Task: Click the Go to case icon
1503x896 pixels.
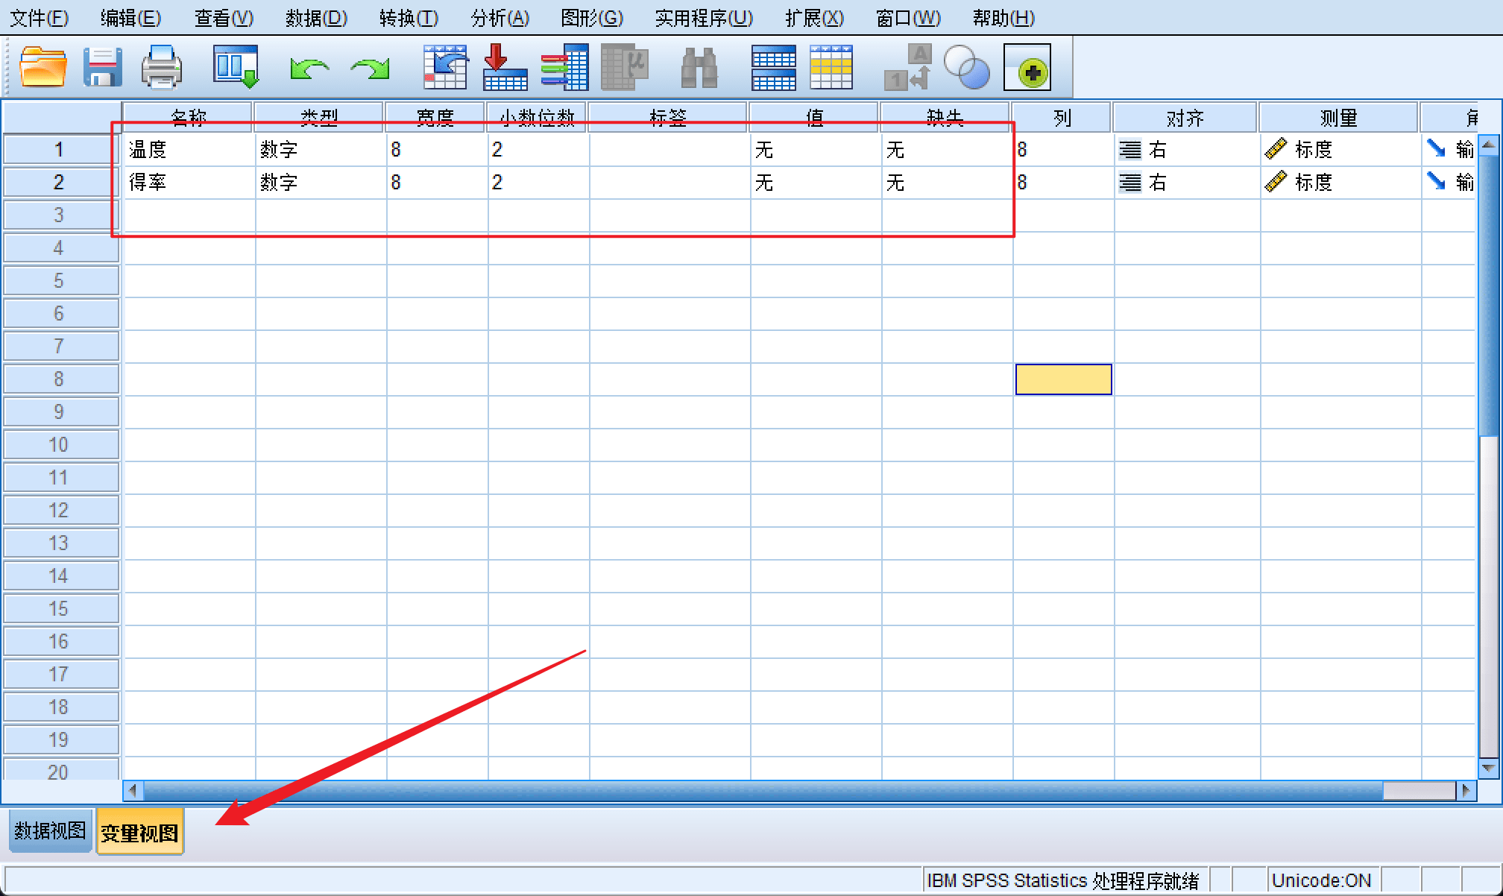Action: pos(445,67)
